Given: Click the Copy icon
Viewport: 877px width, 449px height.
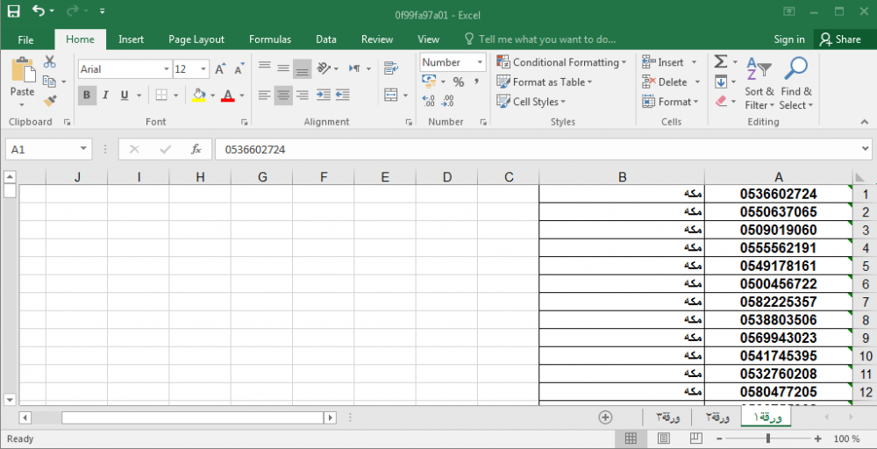Looking at the screenshot, I should (x=49, y=82).
